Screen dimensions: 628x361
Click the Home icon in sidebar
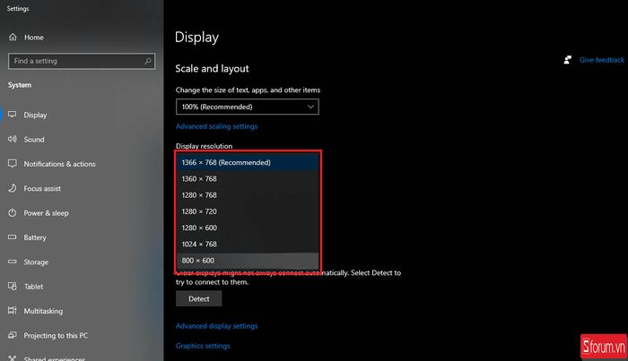click(13, 38)
